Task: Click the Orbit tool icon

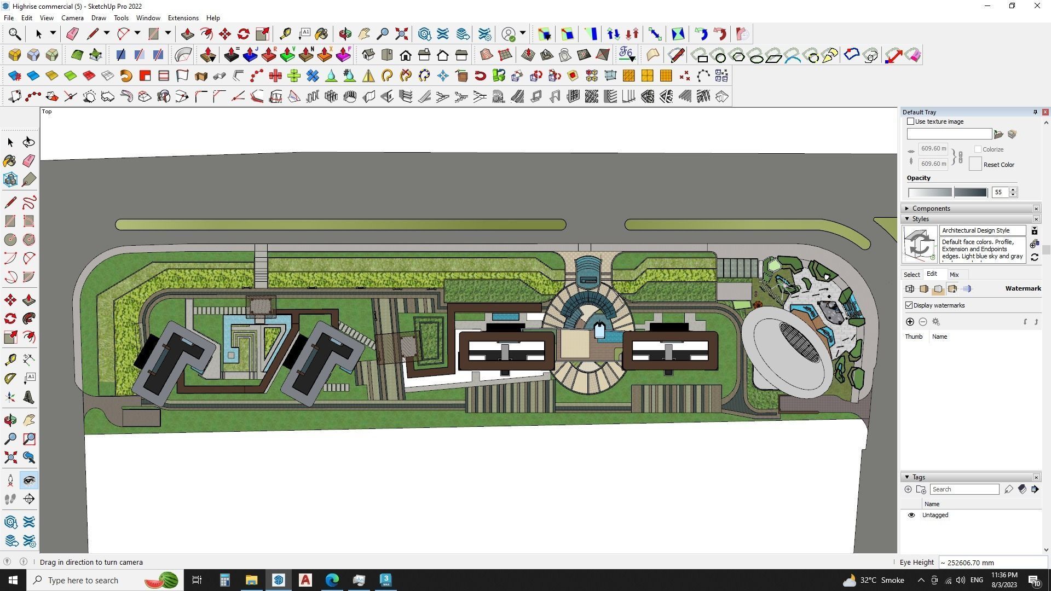Action: pyautogui.click(x=10, y=420)
